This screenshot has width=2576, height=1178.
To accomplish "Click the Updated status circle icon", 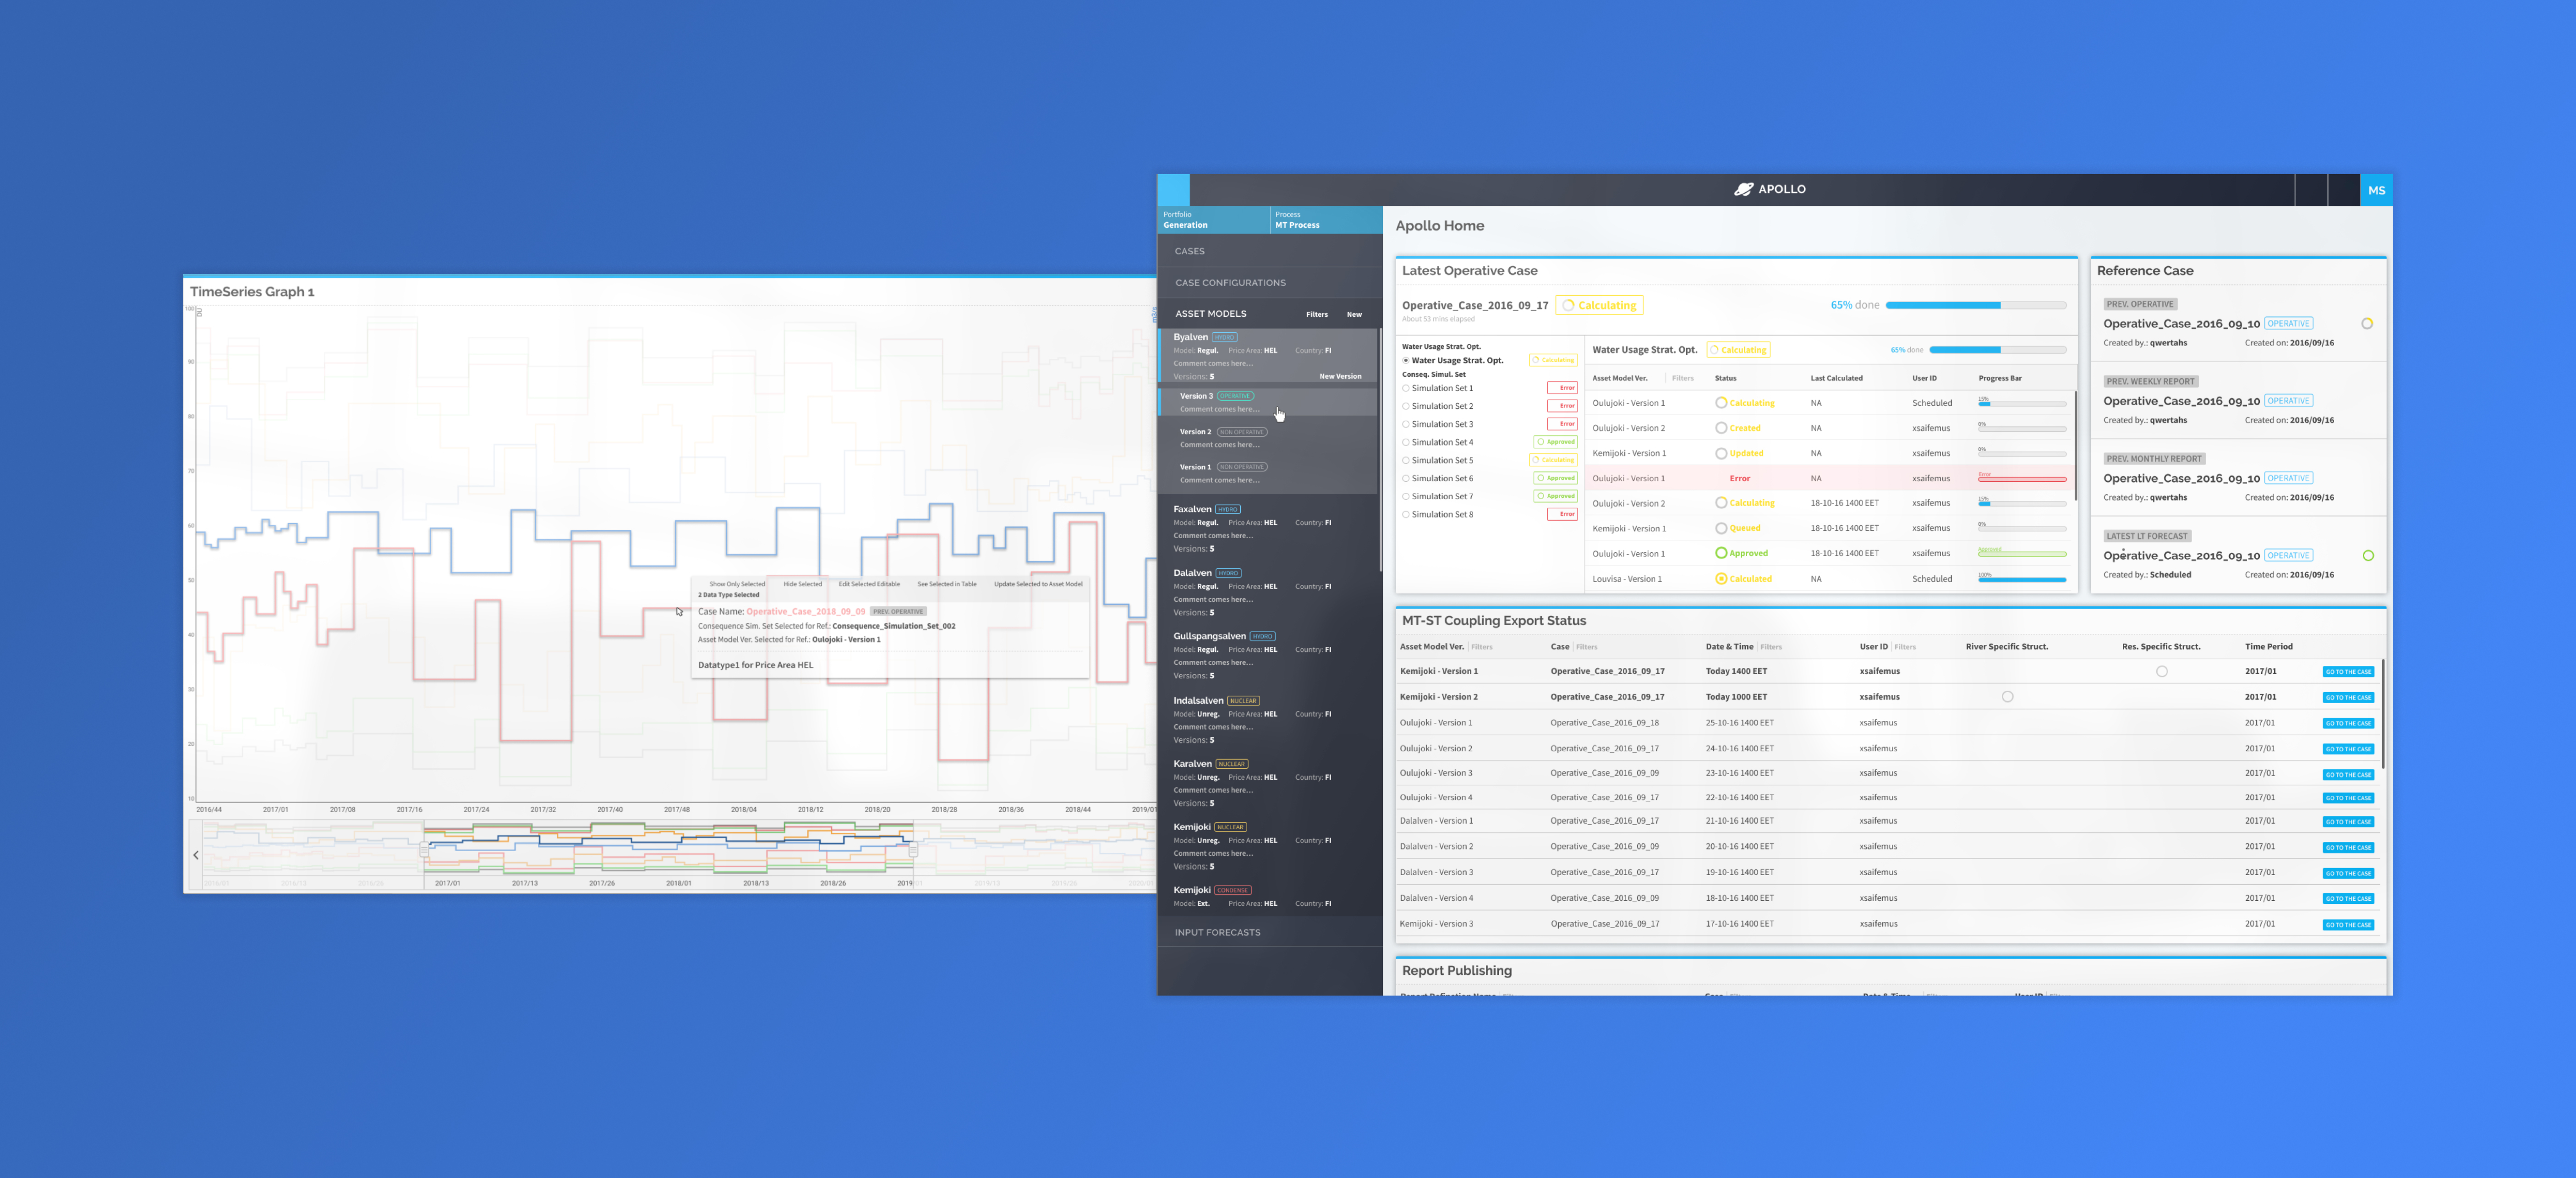I will 1720,453.
